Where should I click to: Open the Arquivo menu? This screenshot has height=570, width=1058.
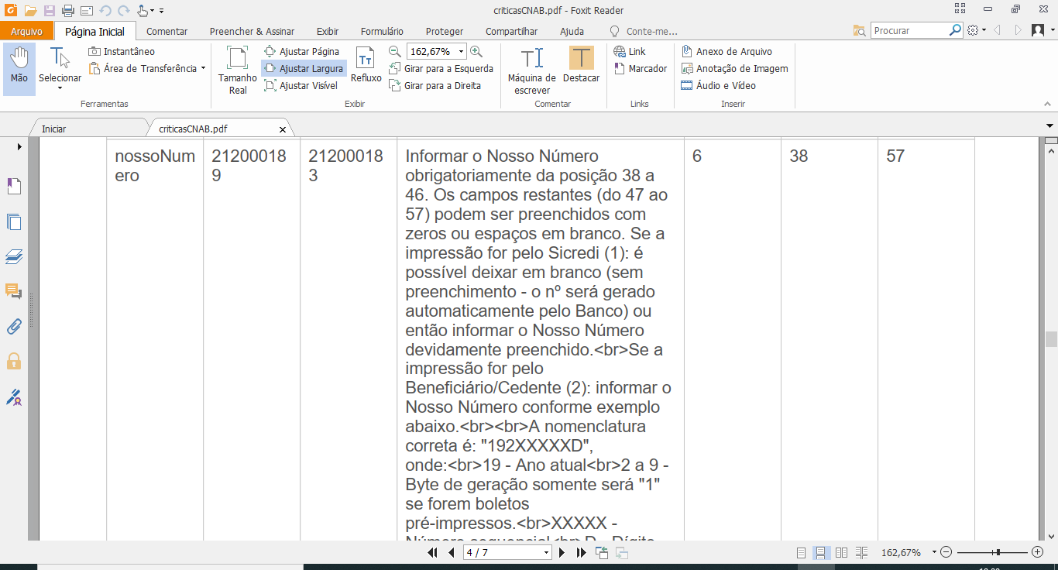click(x=26, y=31)
